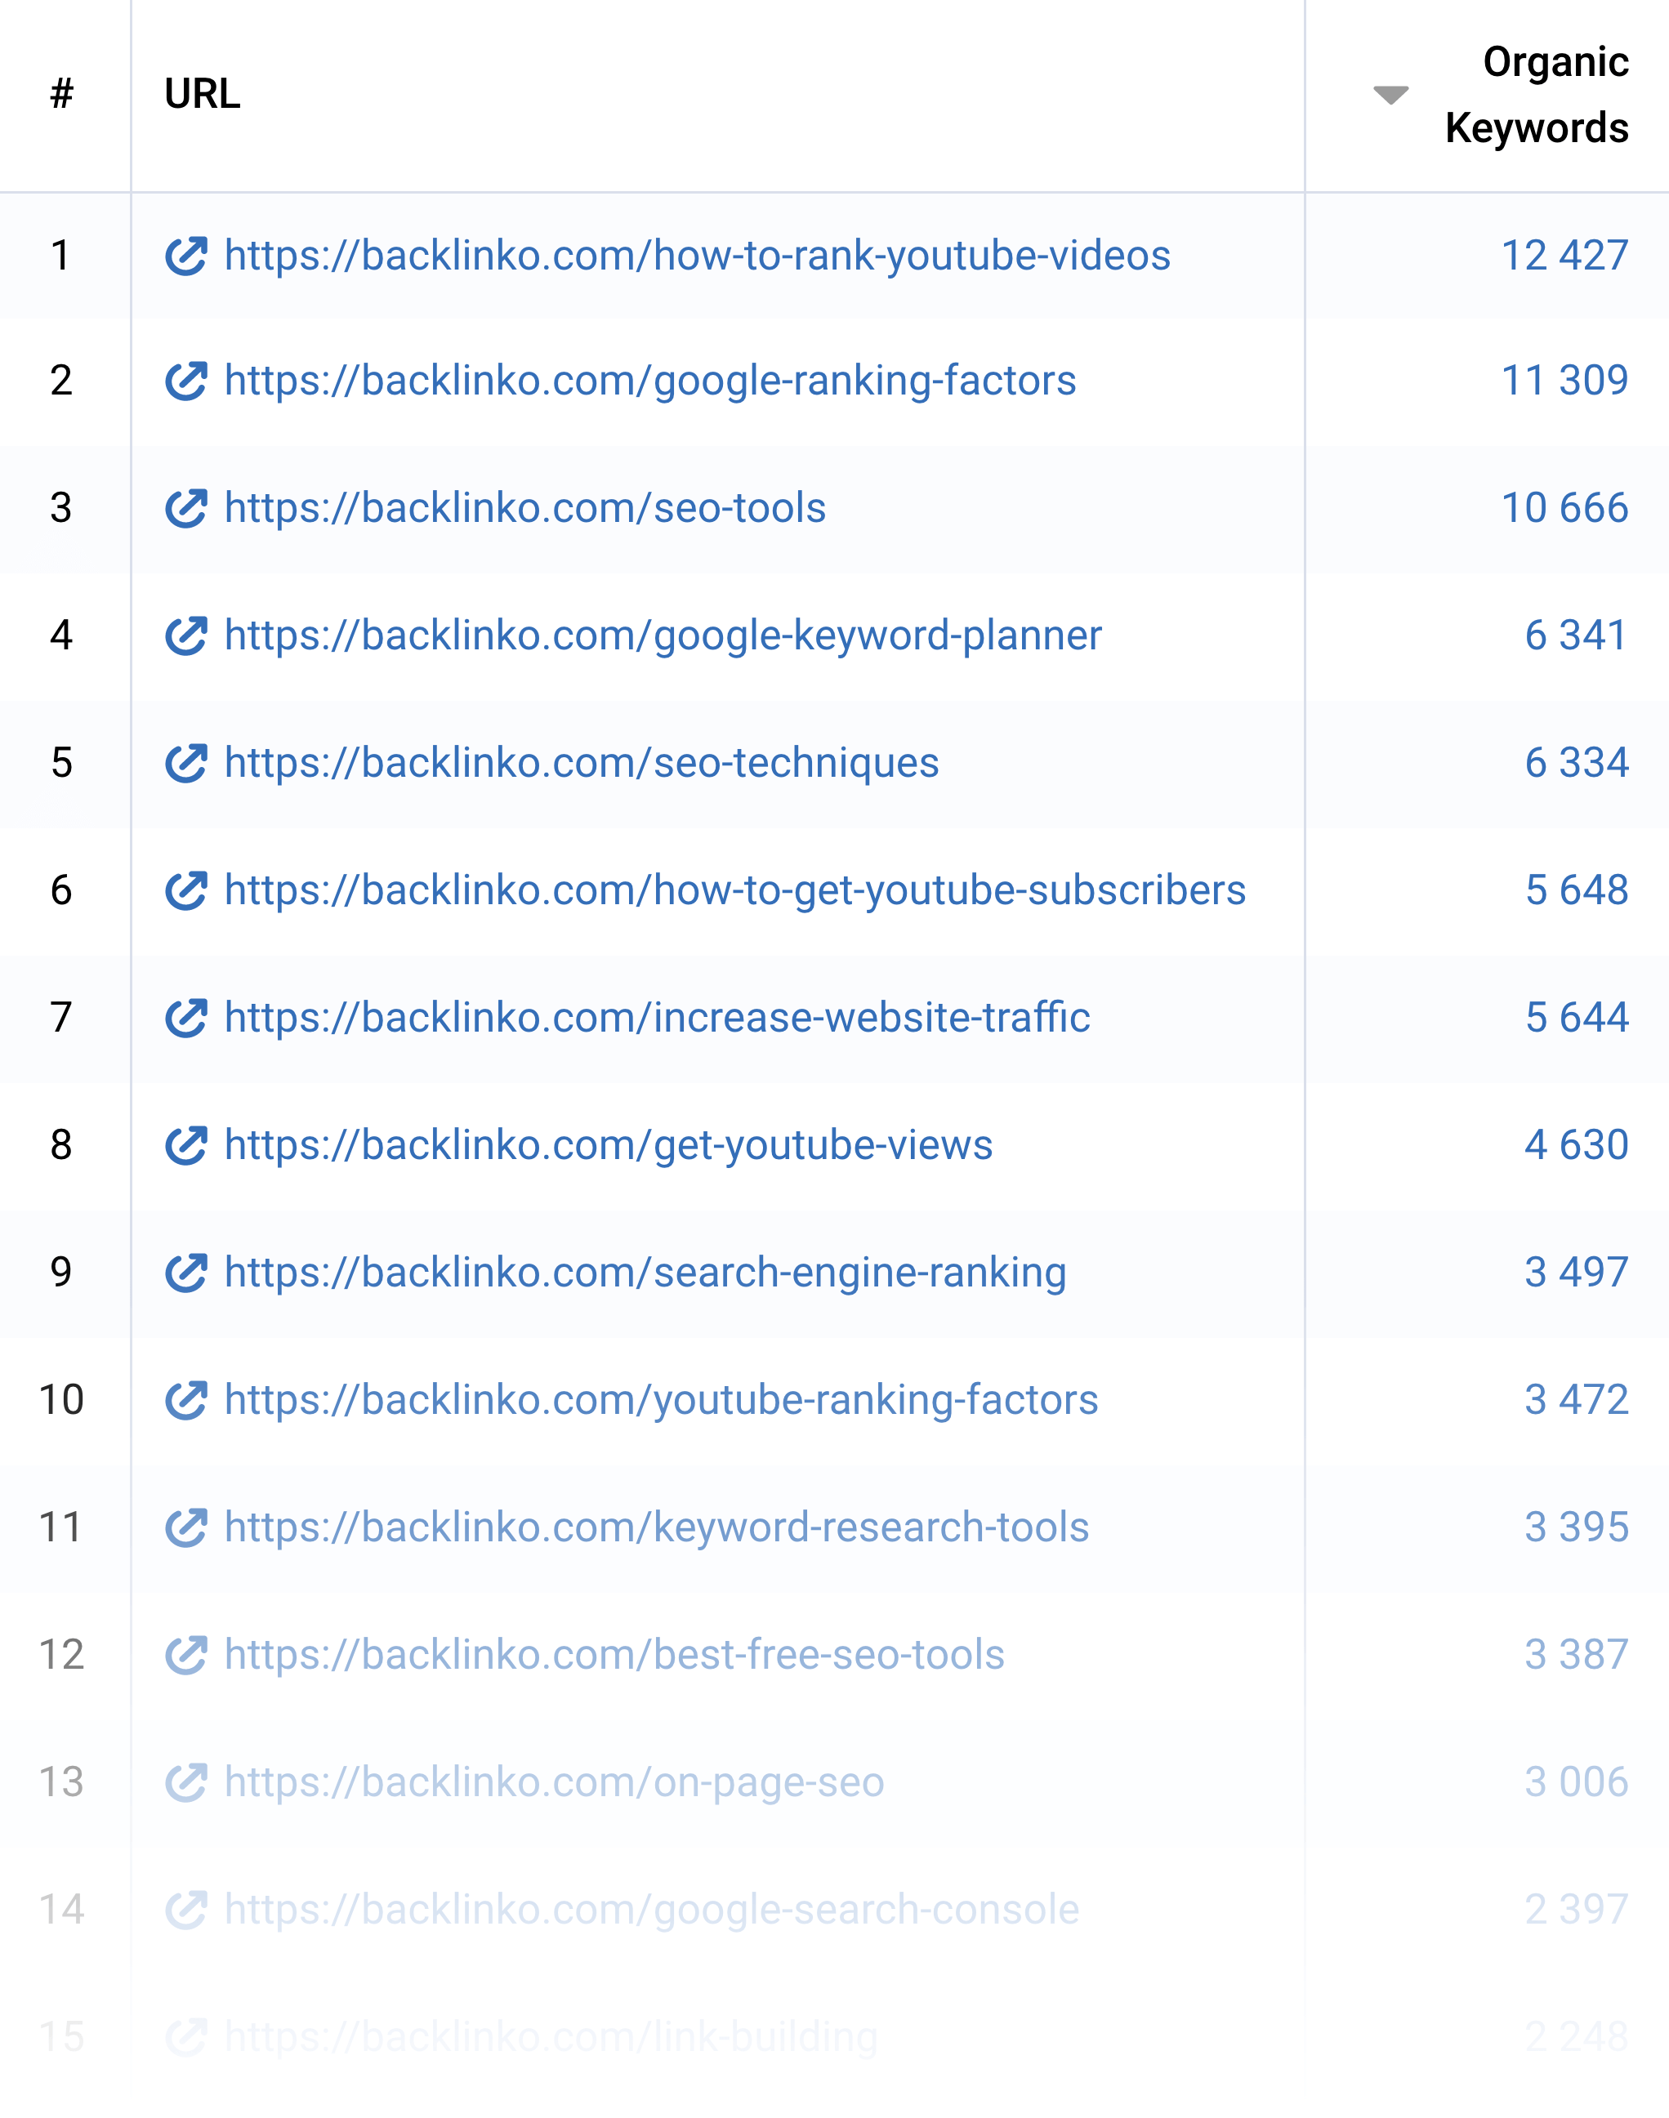1669x2118 pixels.
Task: Open external link icon for how-to-rank-youtube-videos
Action: click(x=185, y=256)
